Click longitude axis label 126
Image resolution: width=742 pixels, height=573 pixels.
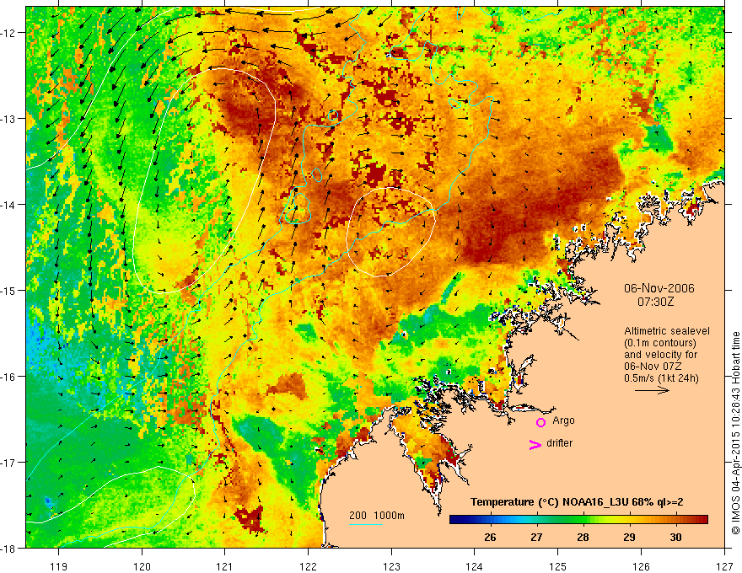(641, 566)
